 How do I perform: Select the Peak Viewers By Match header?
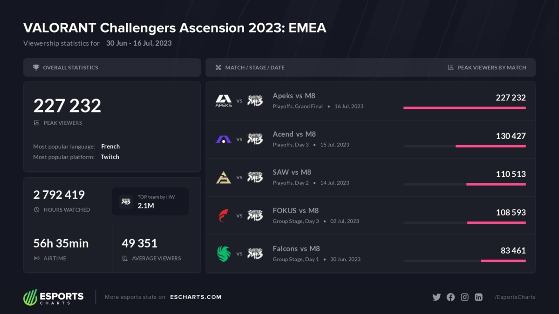[491, 67]
